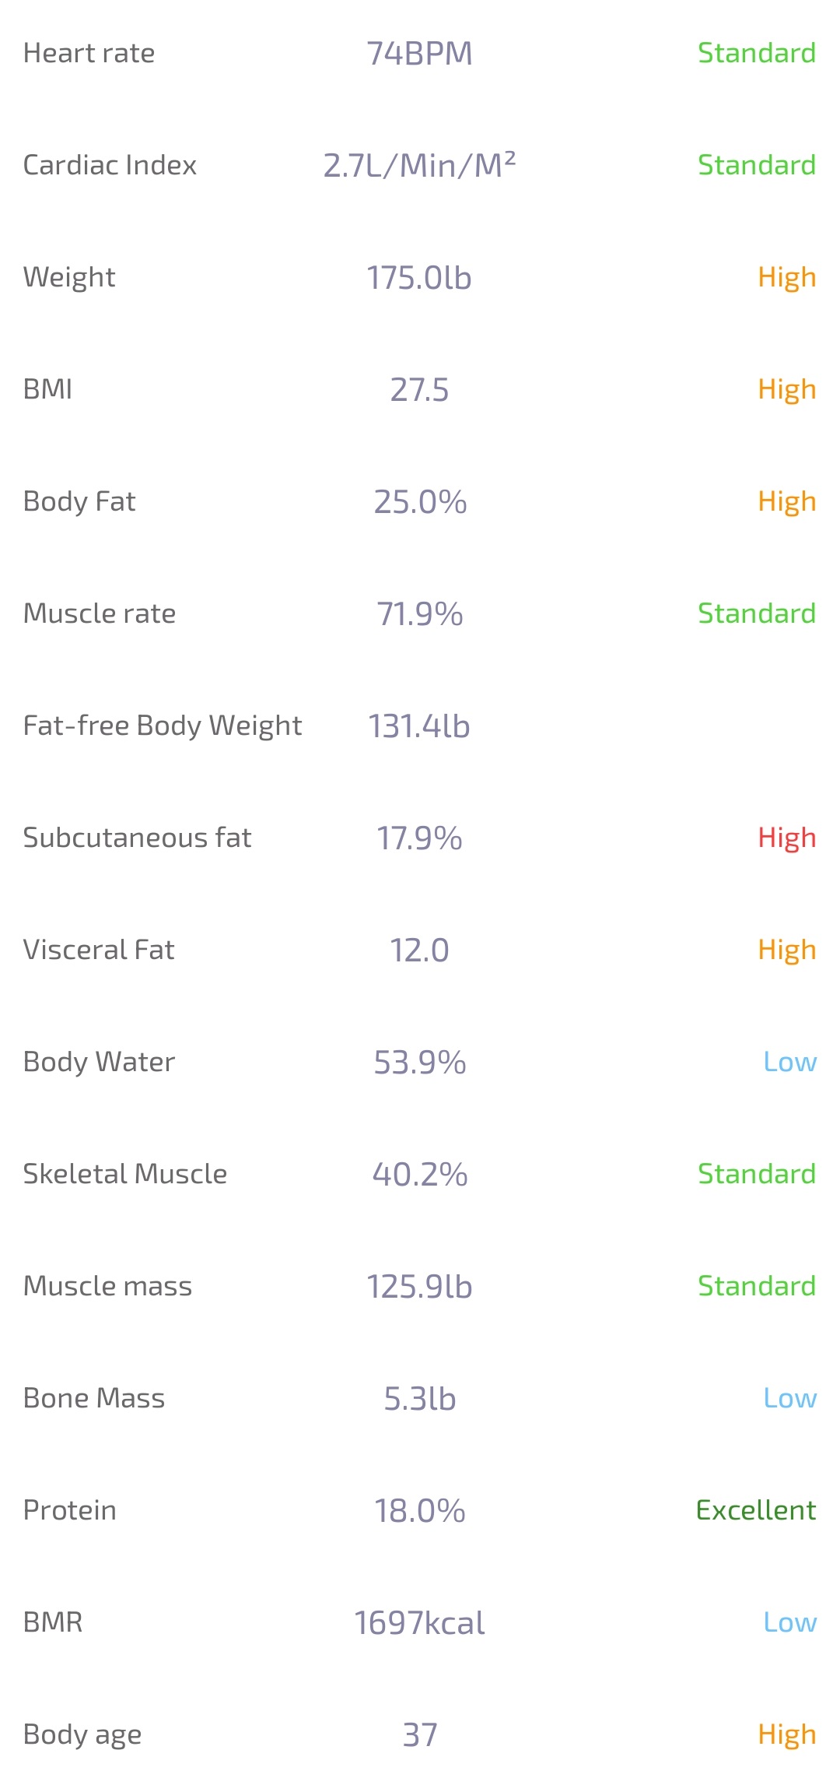Open the BMI 27.5 value
The image size is (840, 1771).
tap(419, 390)
